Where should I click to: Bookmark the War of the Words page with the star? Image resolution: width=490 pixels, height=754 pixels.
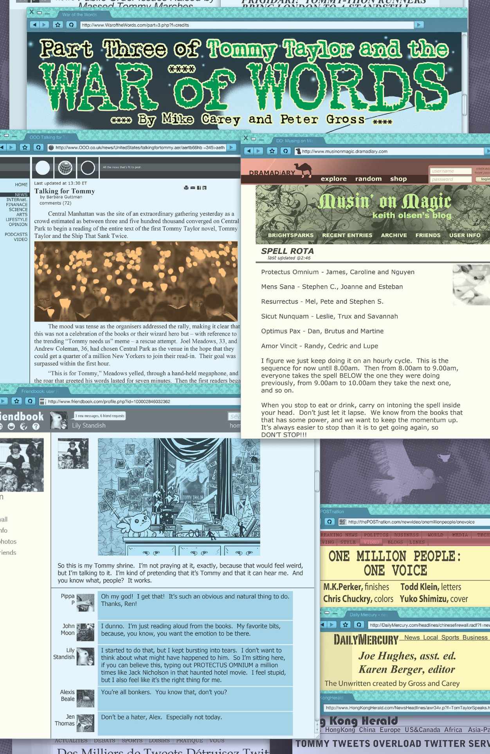58,25
